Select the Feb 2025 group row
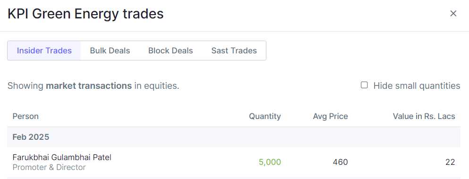 click(x=234, y=137)
